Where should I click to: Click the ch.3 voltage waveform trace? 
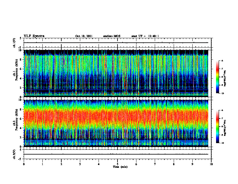click(116, 154)
